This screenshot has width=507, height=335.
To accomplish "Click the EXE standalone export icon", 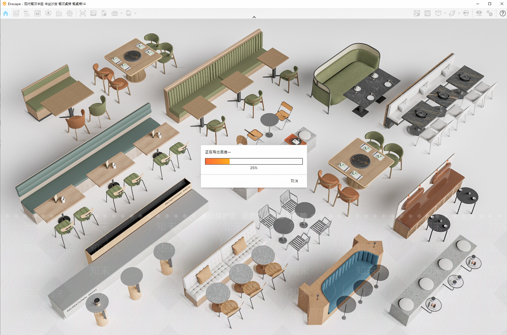I will 129,13.
